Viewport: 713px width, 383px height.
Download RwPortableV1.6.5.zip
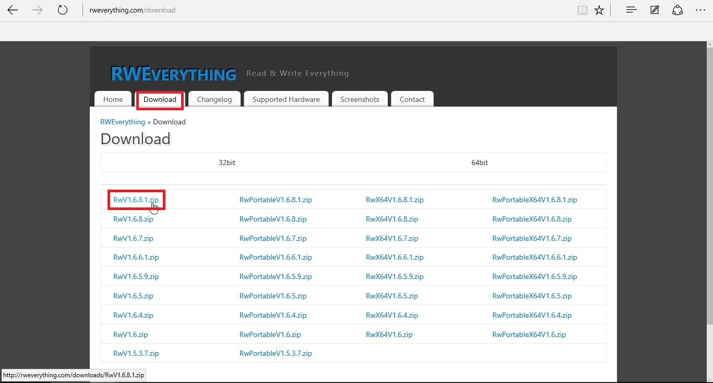click(273, 296)
